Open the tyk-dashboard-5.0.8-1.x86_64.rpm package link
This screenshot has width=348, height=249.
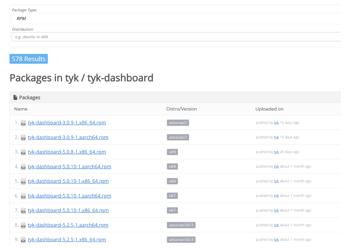[67, 152]
